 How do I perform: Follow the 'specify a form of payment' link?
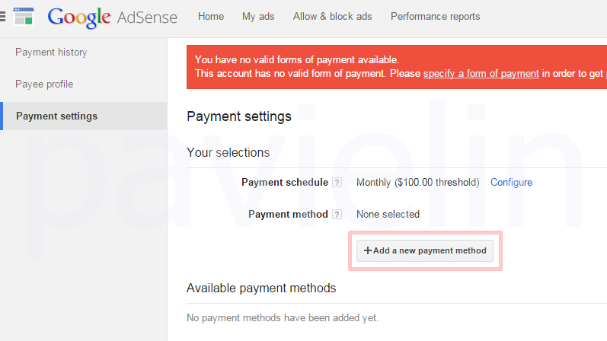pos(481,74)
